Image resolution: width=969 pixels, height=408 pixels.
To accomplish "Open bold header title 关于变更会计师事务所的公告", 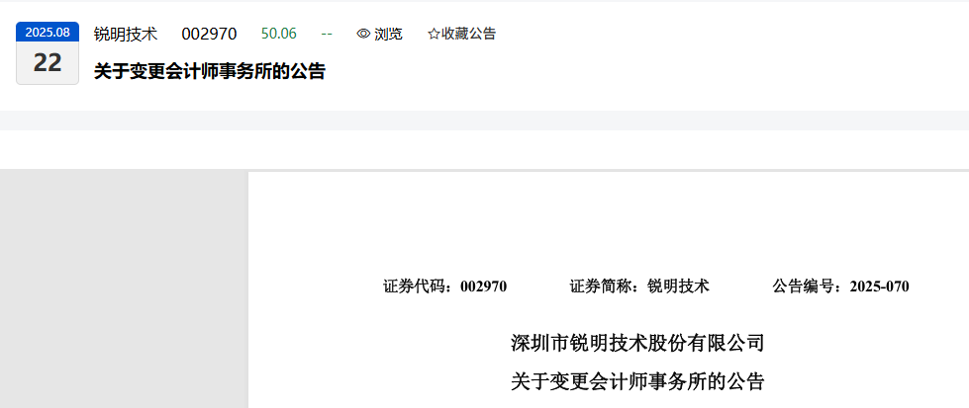I will click(210, 71).
